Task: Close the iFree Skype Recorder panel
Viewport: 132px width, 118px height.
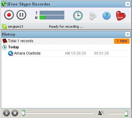Action: 128,4
